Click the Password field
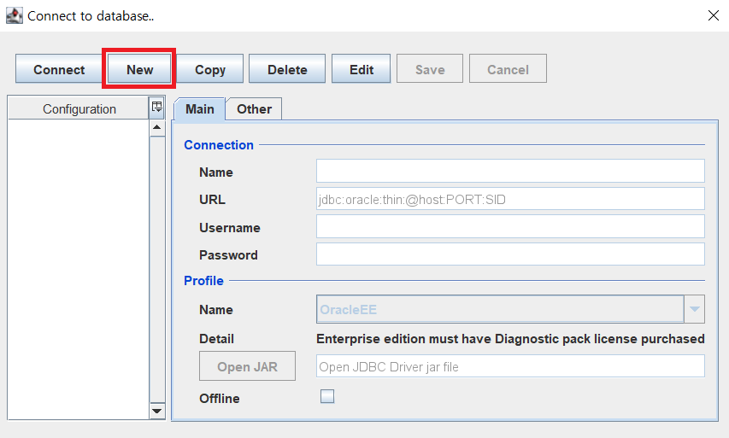Viewport: 729px width, 438px height. [510, 254]
